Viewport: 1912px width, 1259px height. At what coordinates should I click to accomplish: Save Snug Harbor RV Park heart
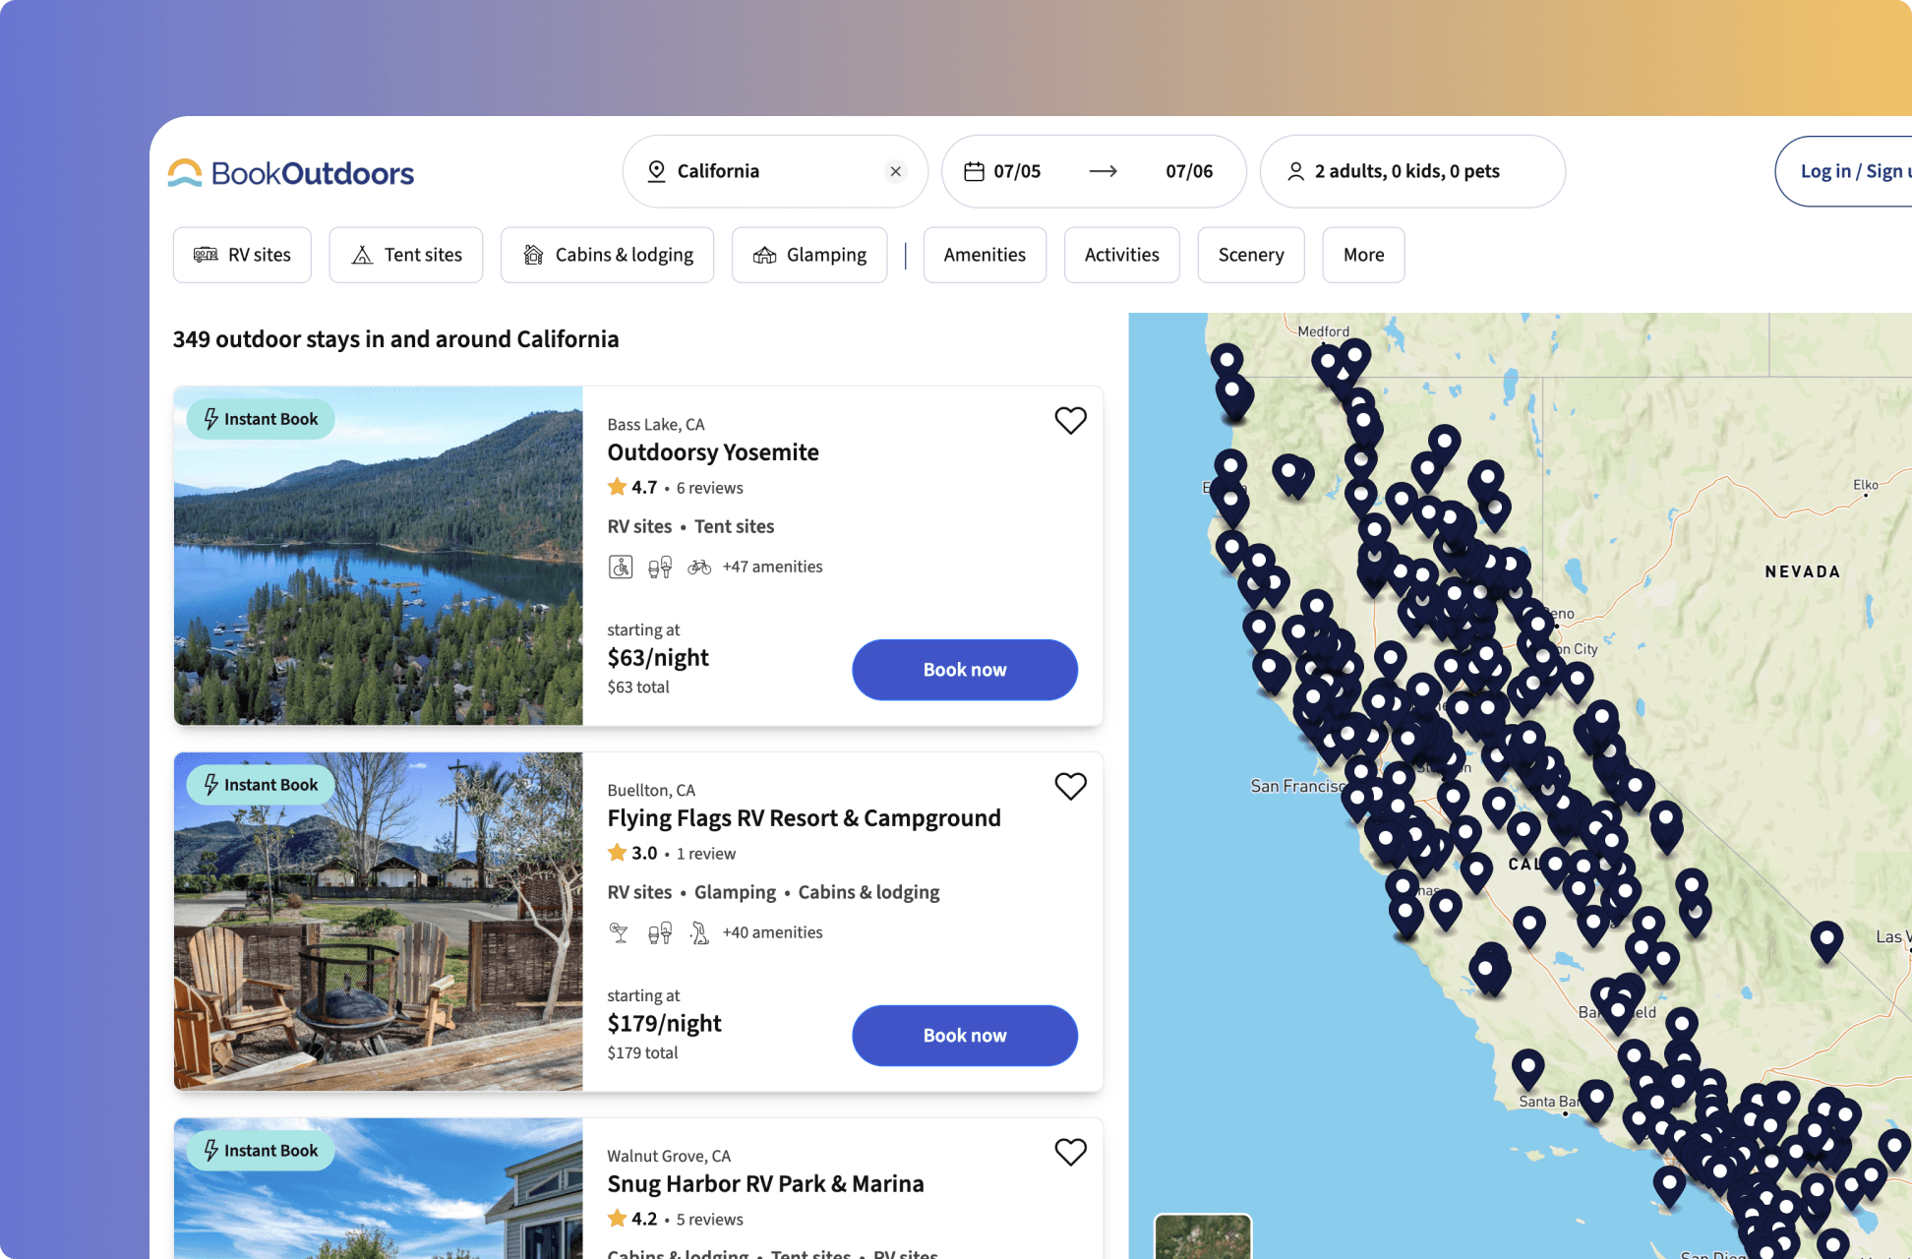1070,1152
